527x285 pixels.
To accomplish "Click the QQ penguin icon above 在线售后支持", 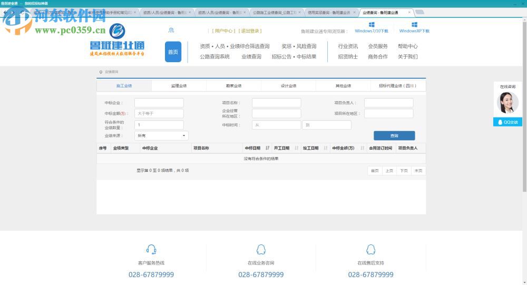I will [370, 249].
